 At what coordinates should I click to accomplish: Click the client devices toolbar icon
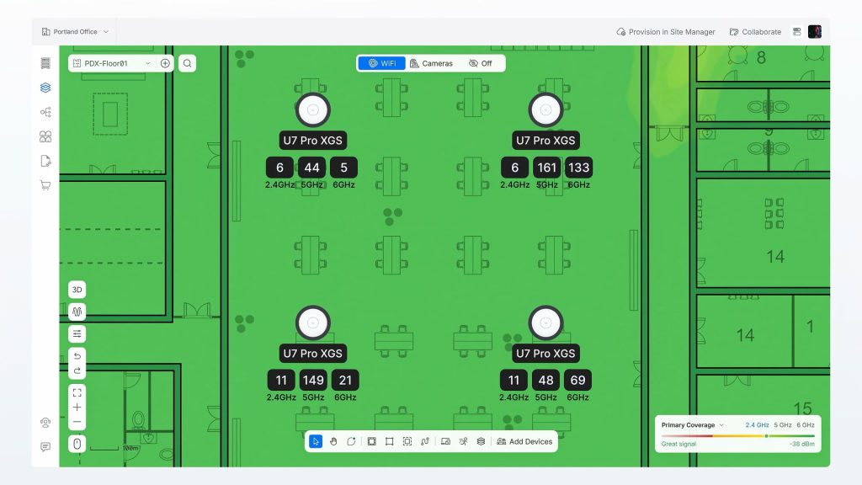tap(446, 441)
